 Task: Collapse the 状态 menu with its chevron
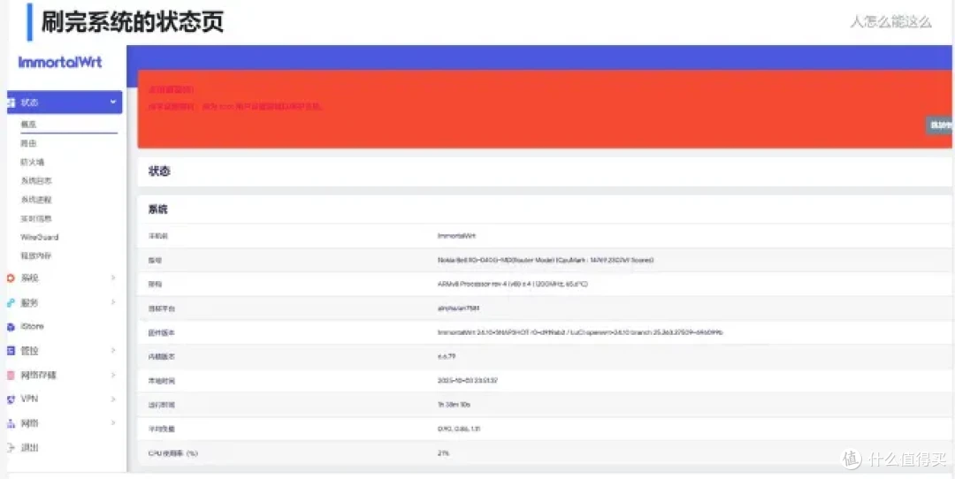point(112,103)
